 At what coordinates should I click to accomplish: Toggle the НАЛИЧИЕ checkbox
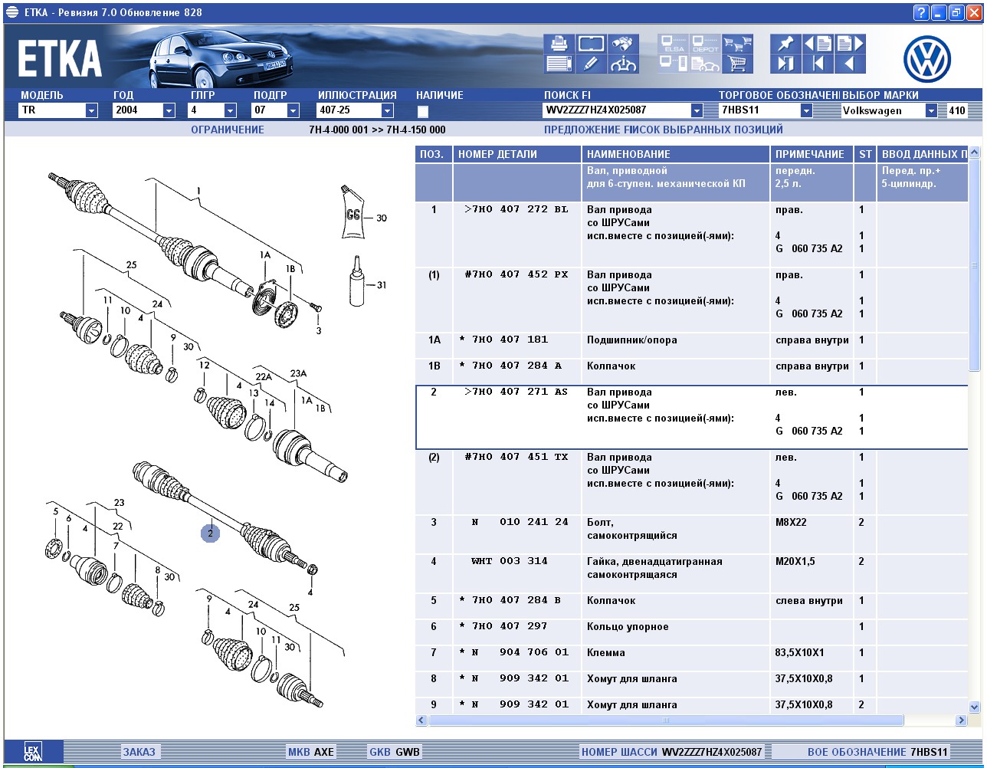pos(423,111)
